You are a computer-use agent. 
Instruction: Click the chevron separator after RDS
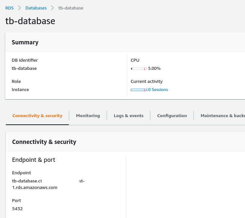[20, 8]
